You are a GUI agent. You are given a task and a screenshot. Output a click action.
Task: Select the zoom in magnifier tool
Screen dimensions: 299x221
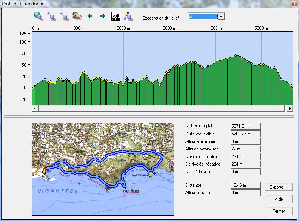(51, 16)
